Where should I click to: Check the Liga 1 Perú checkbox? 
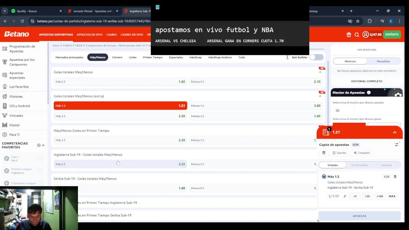coord(40,158)
